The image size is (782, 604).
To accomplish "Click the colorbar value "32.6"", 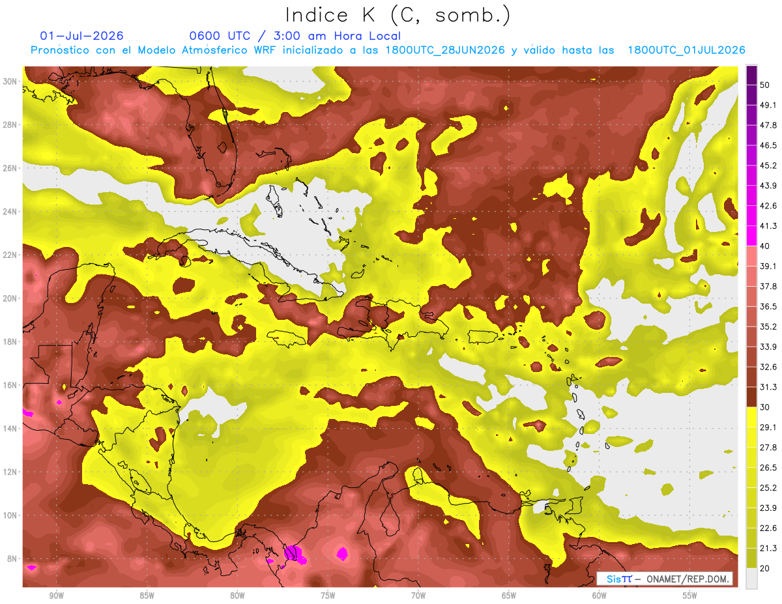I will point(768,367).
